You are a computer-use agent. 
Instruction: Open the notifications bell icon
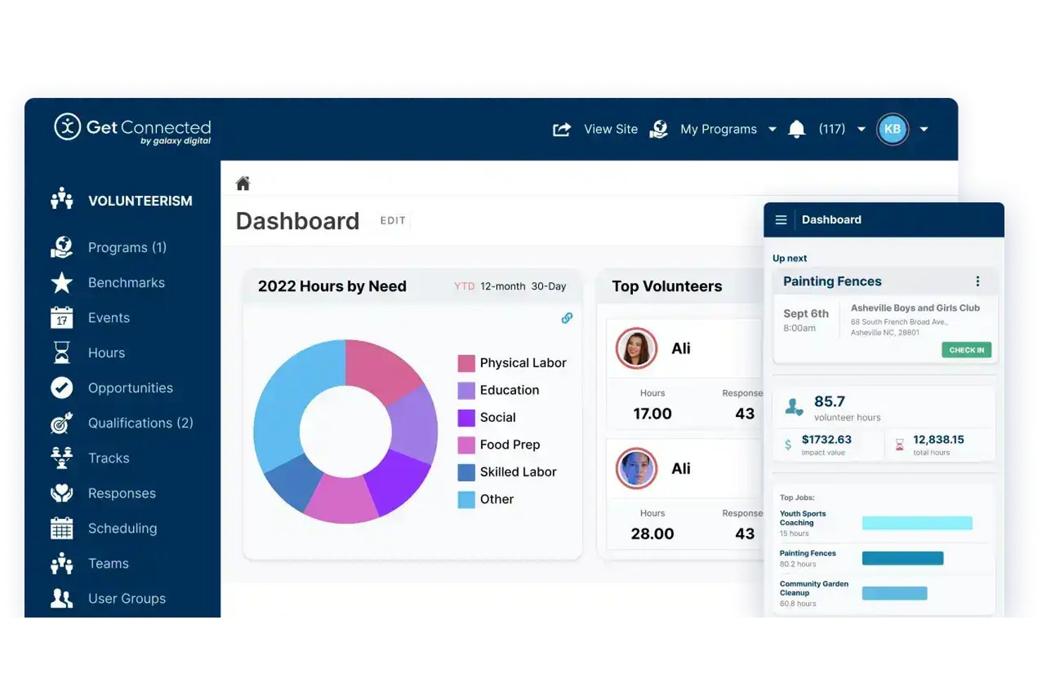point(796,130)
